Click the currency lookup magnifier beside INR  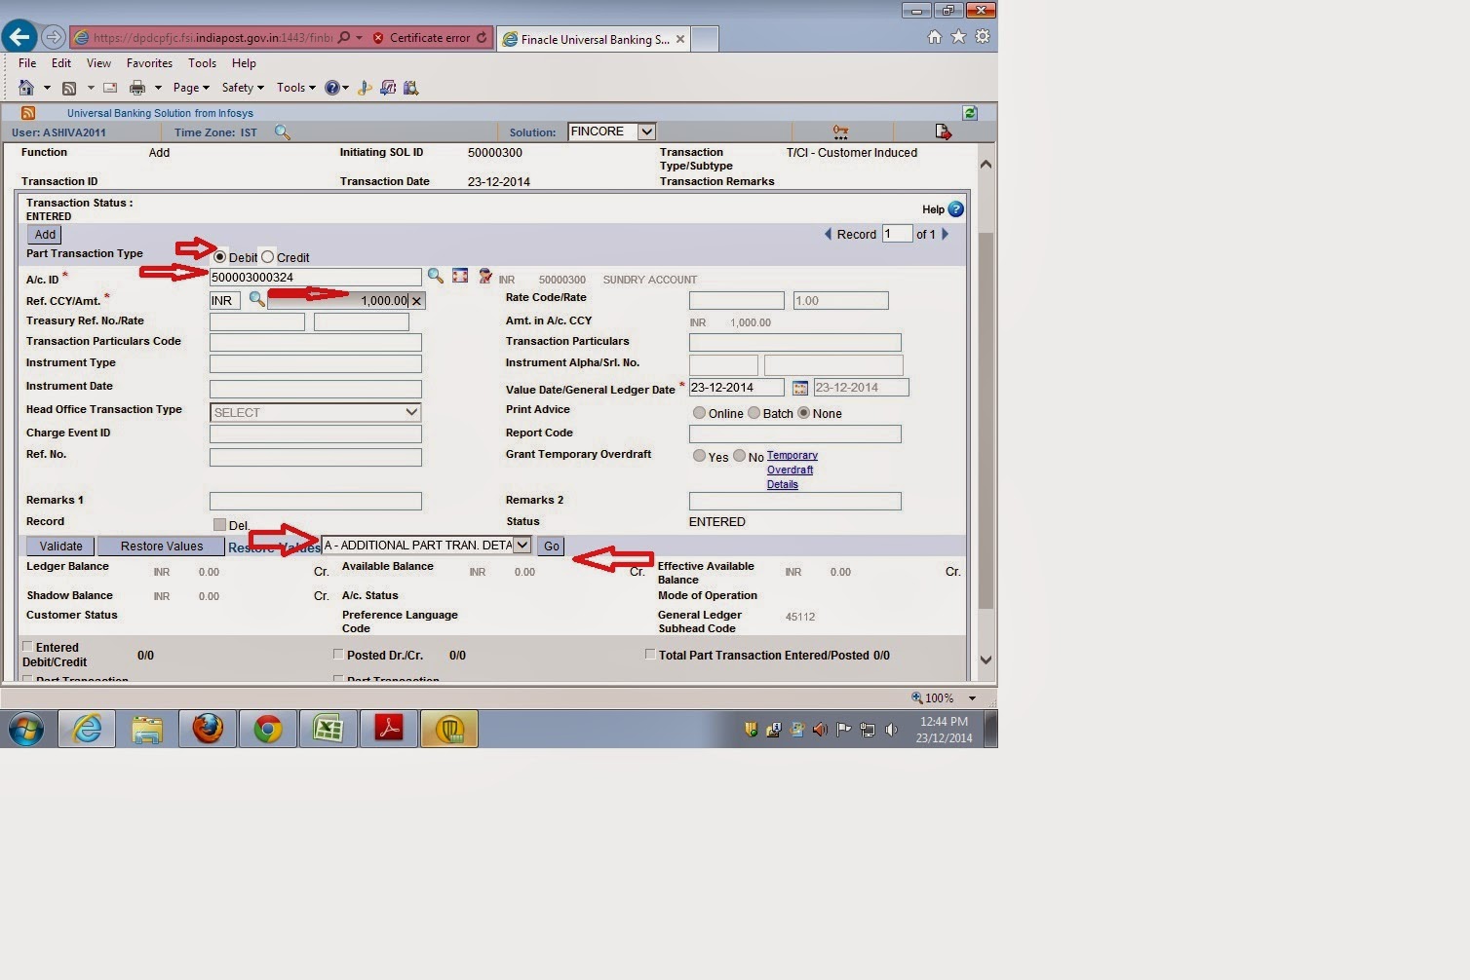tap(255, 300)
